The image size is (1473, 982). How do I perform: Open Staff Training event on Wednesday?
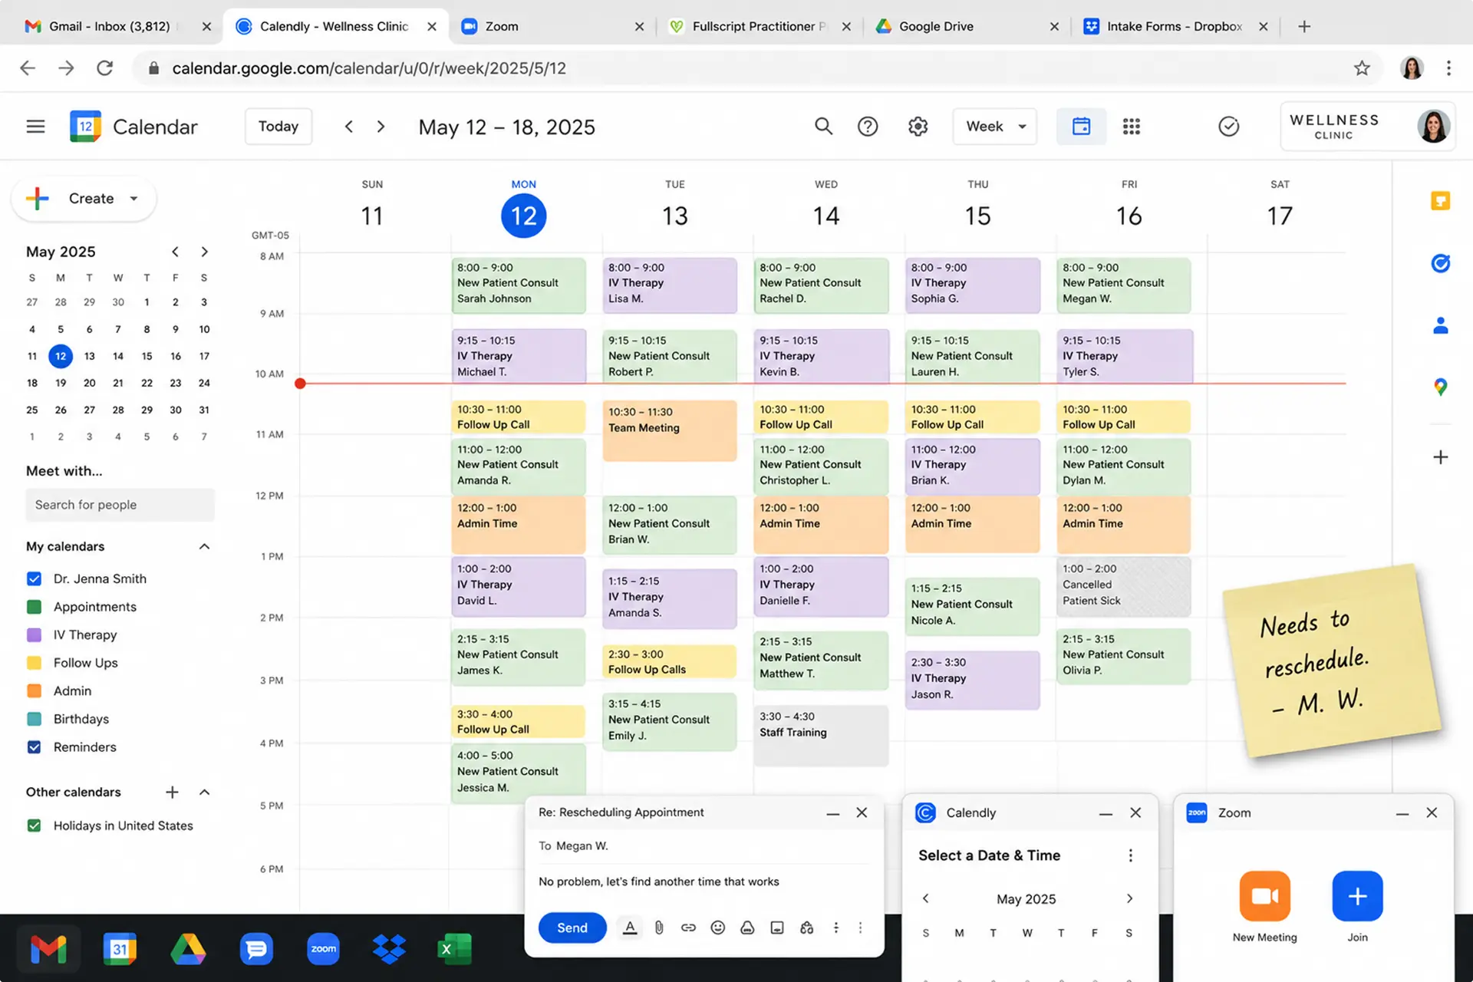tap(821, 735)
